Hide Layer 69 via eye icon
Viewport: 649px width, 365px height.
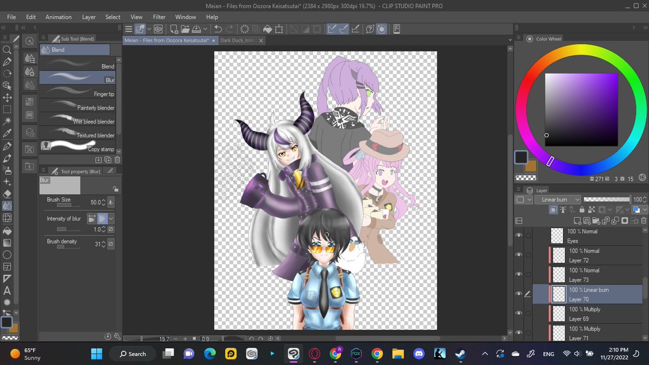tap(519, 313)
